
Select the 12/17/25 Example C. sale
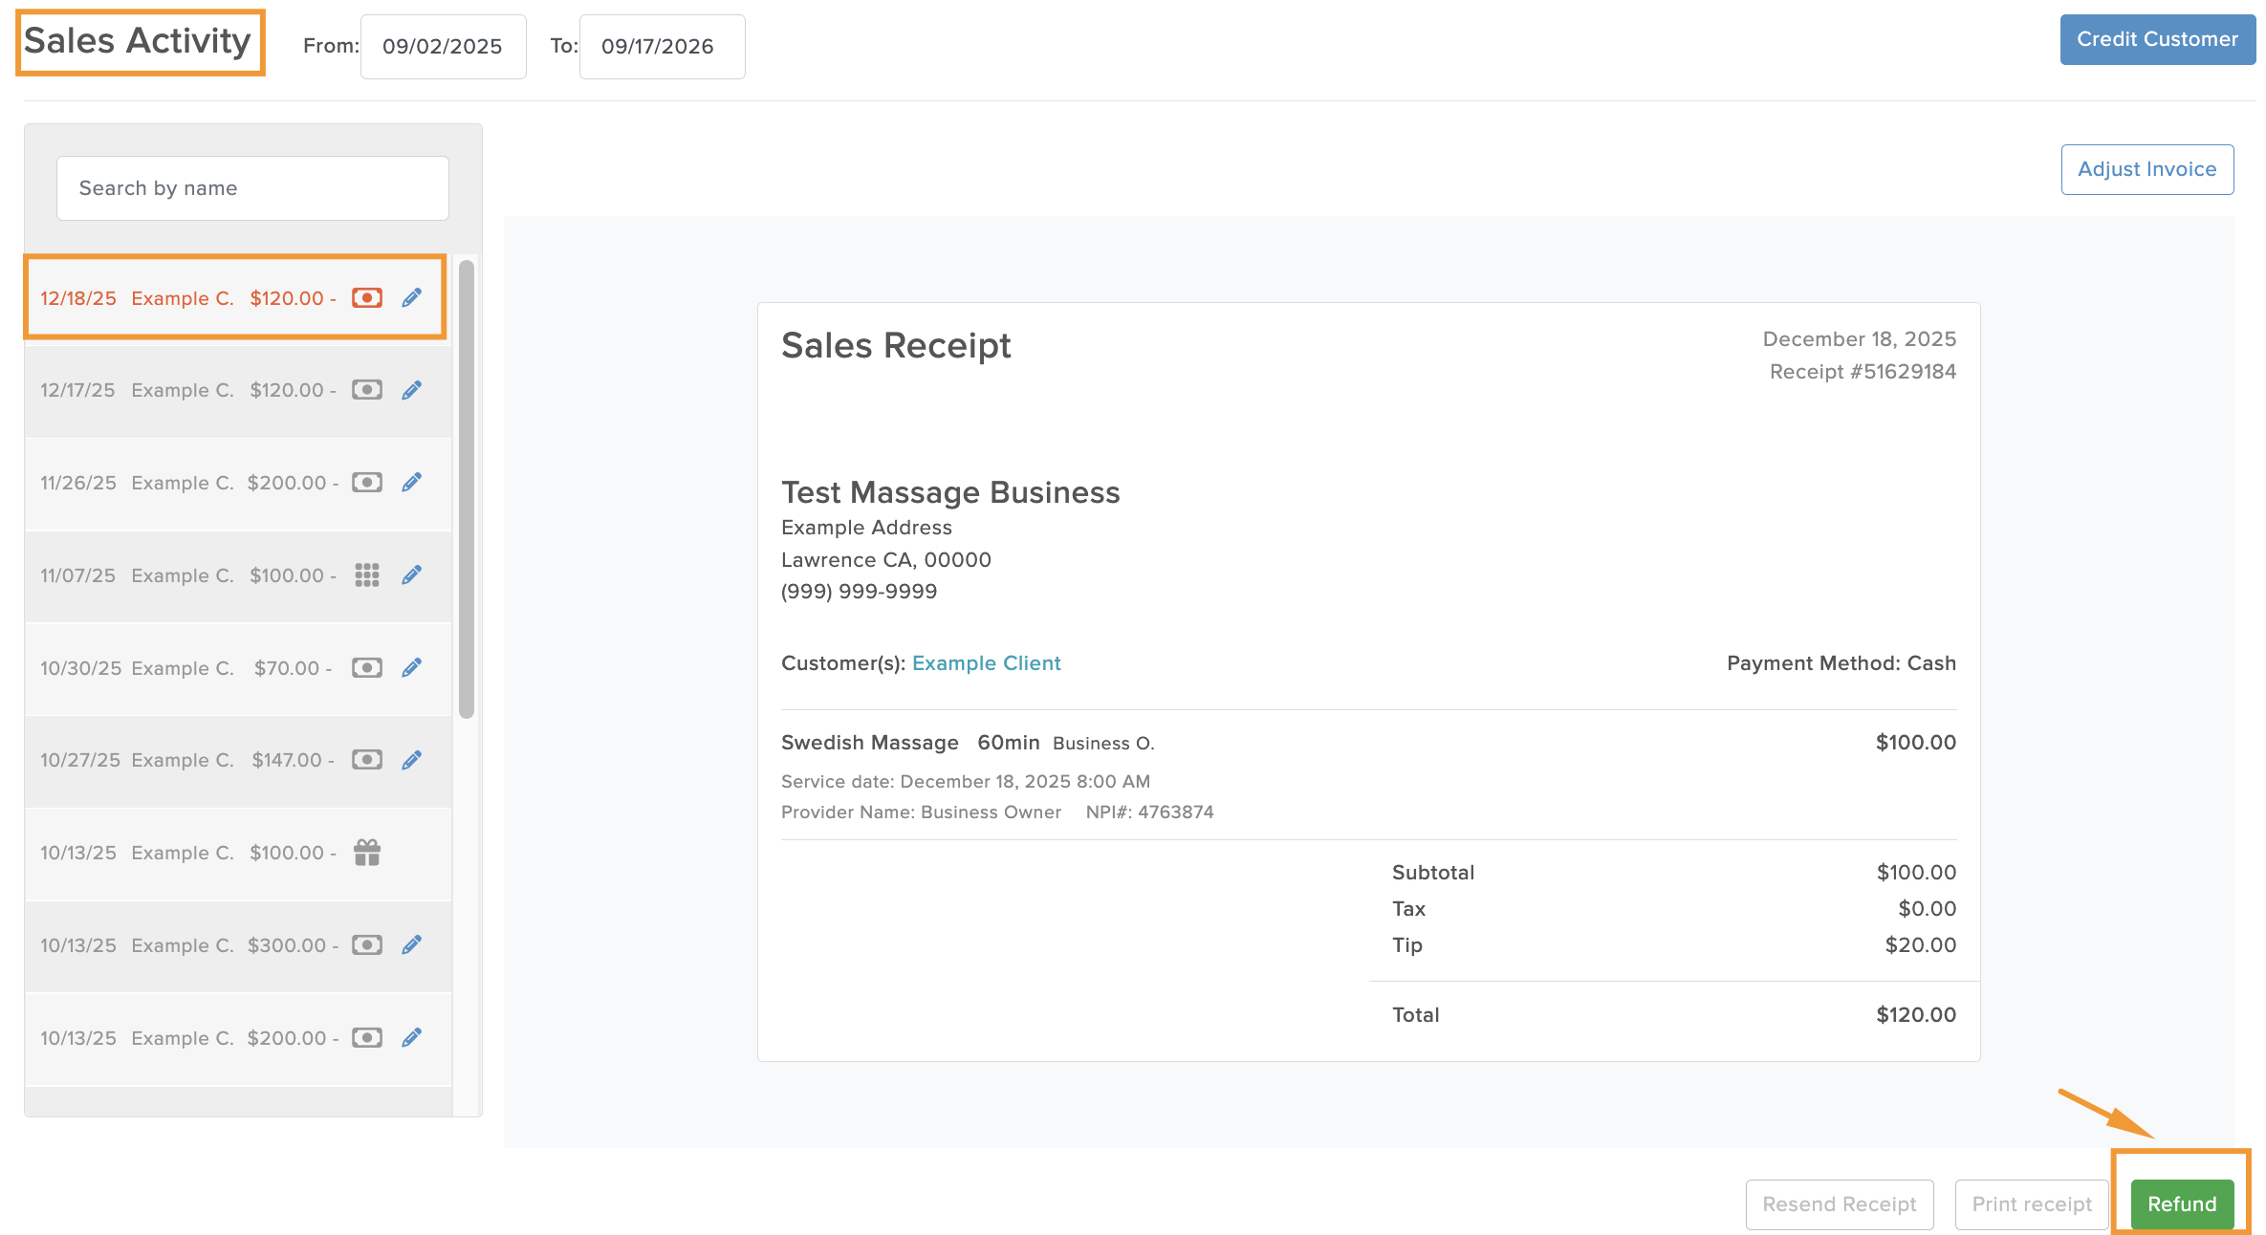click(238, 390)
